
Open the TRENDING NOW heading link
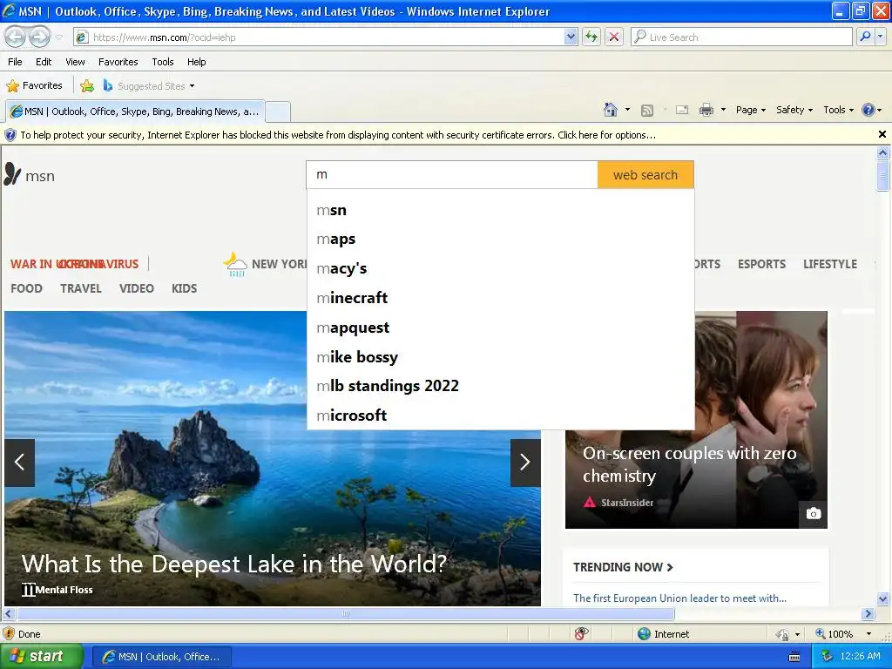point(623,567)
